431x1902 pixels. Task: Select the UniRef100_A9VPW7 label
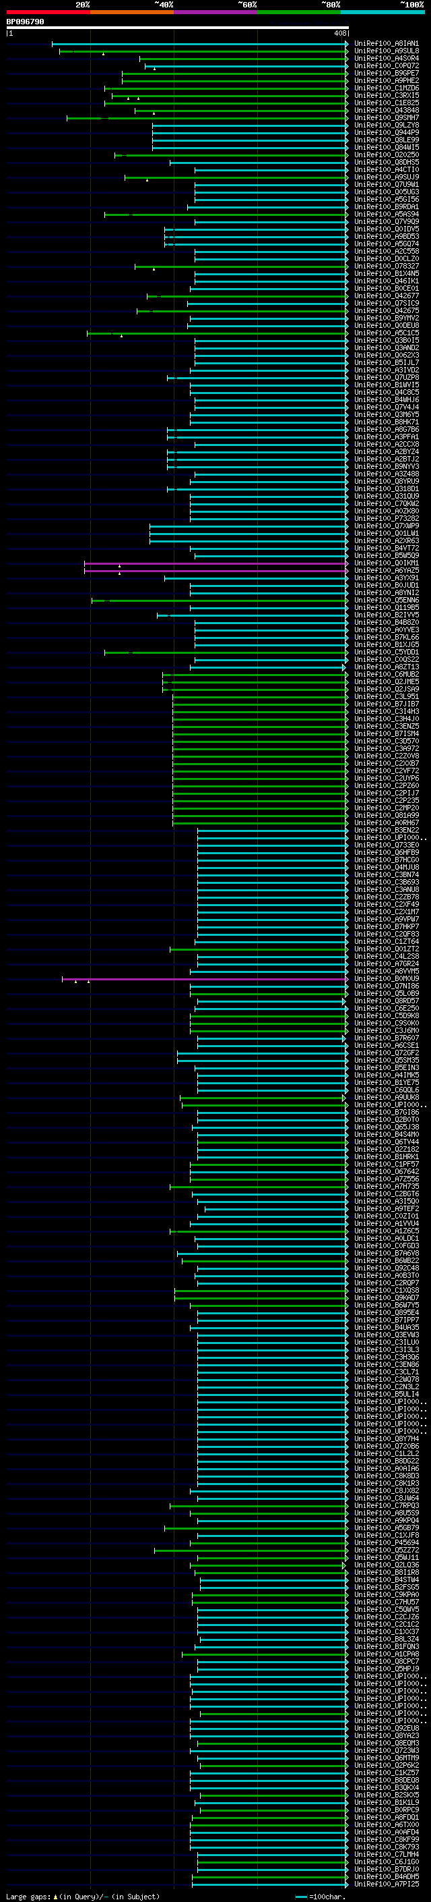pyautogui.click(x=387, y=919)
